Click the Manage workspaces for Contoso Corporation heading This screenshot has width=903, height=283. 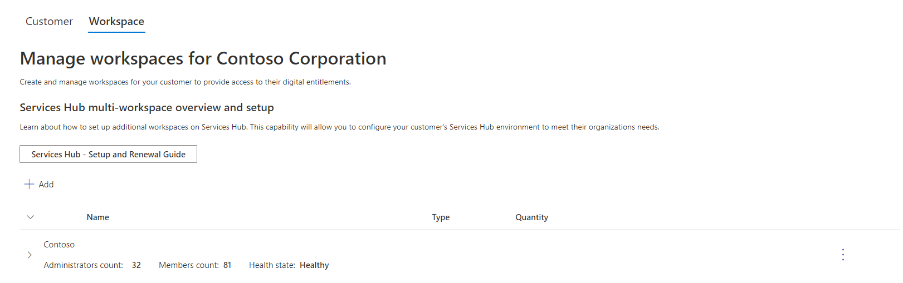(203, 58)
